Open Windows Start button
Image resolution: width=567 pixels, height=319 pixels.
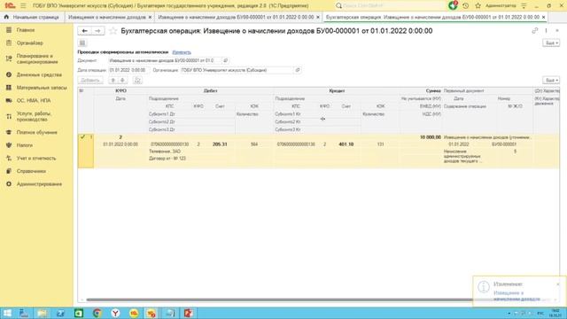7,313
